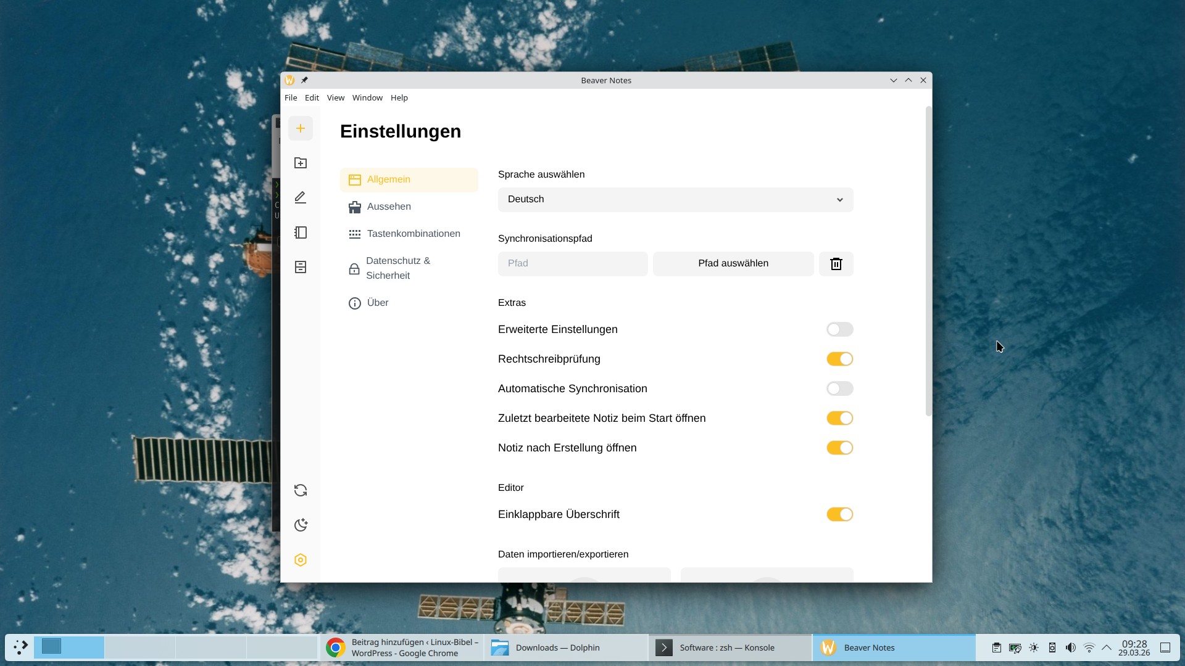The width and height of the screenshot is (1185, 666).
Task: Click the sync refresh icon
Action: pos(301,490)
